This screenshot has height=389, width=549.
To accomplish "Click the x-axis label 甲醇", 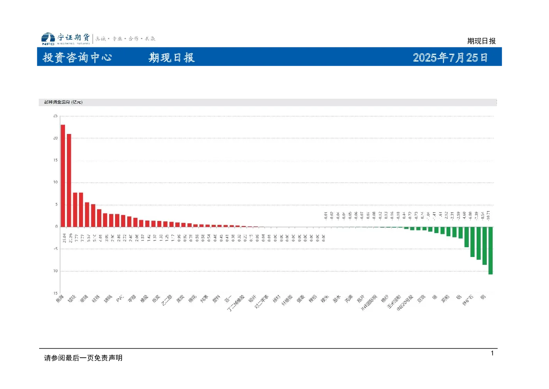I will point(132,299).
